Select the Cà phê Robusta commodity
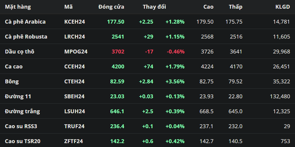This screenshot has height=147, width=295. [26, 36]
